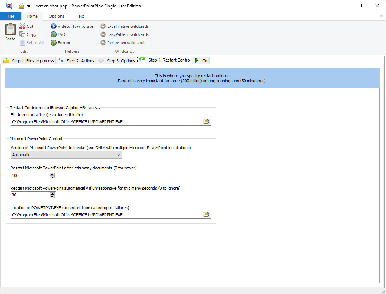Click the Cut scissors icon
This screenshot has height=294, width=386.
click(22, 26)
